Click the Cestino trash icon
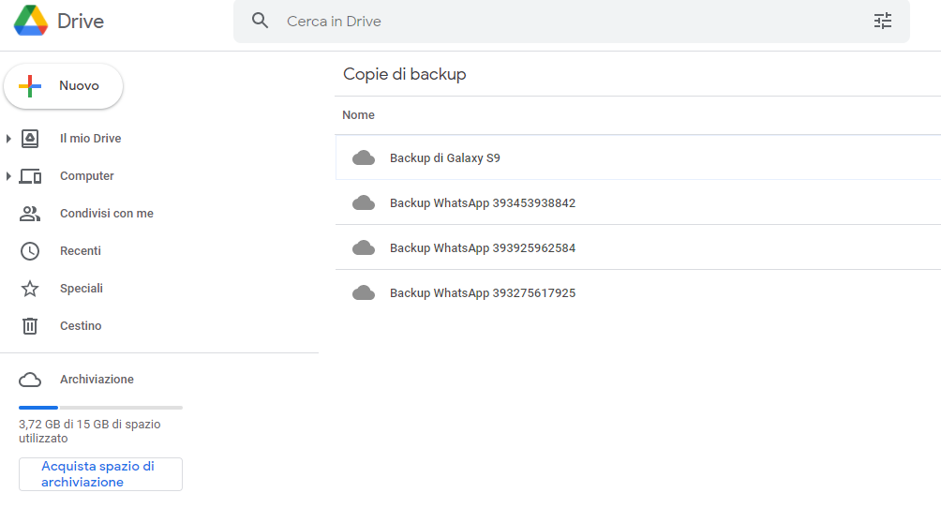 click(x=30, y=326)
